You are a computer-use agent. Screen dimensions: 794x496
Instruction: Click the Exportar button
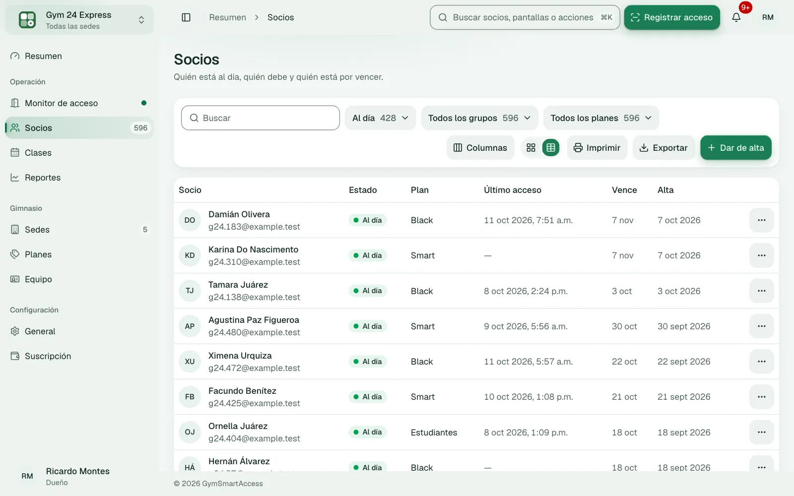[x=663, y=148]
